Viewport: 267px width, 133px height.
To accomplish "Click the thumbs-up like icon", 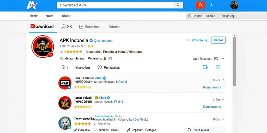I will tap(63, 67).
